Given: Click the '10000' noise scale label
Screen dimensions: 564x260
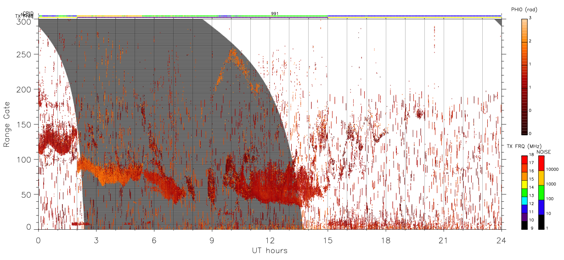Looking at the screenshot, I should 553,168.
